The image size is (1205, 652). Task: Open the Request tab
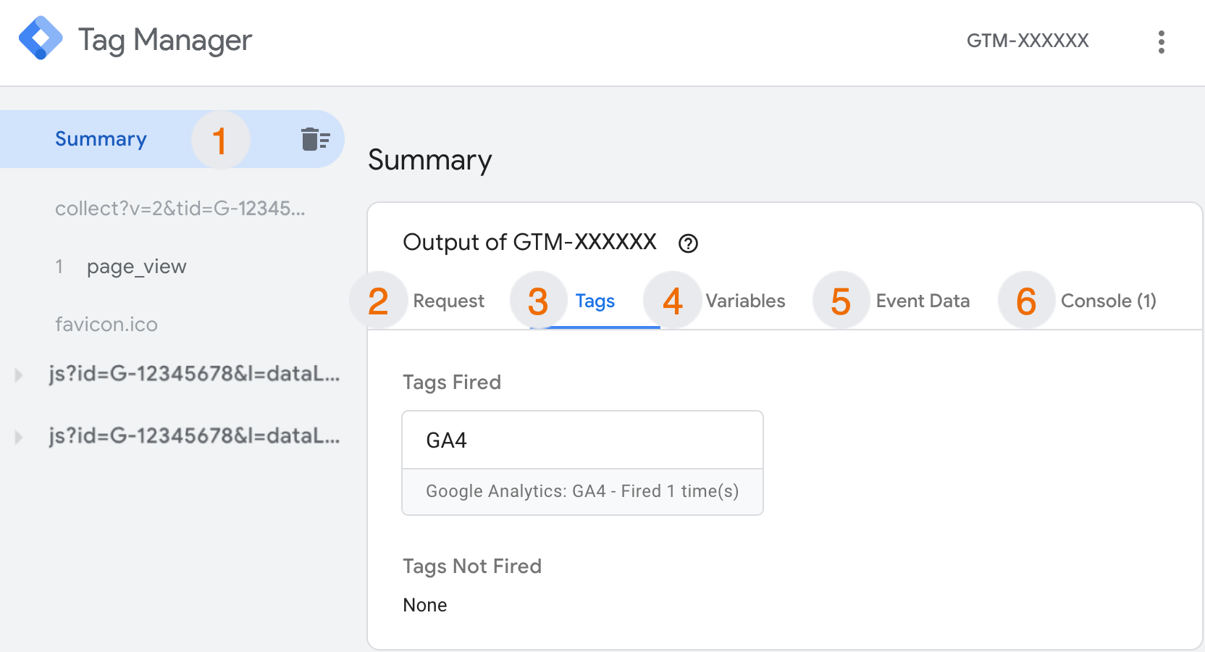click(x=448, y=301)
